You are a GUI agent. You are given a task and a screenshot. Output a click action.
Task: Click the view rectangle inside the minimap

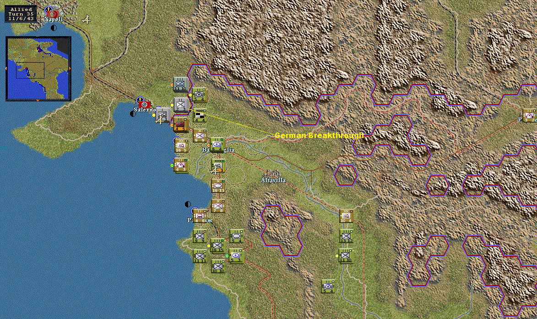pyautogui.click(x=30, y=70)
